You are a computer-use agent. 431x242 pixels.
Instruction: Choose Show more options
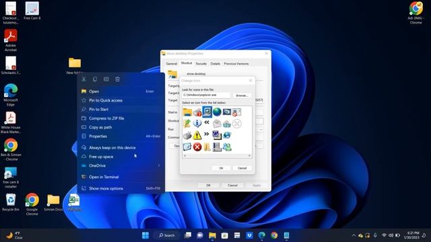pos(121,188)
